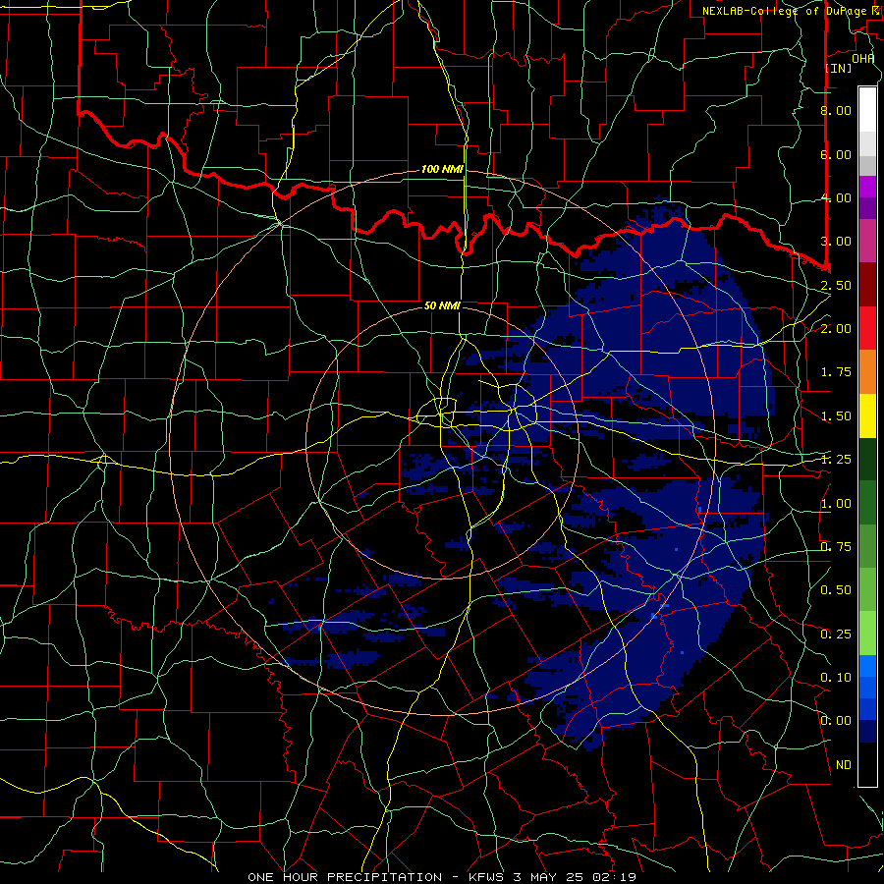Click the '0.25' legend value
Image resolution: width=884 pixels, height=884 pixels.
coord(836,635)
